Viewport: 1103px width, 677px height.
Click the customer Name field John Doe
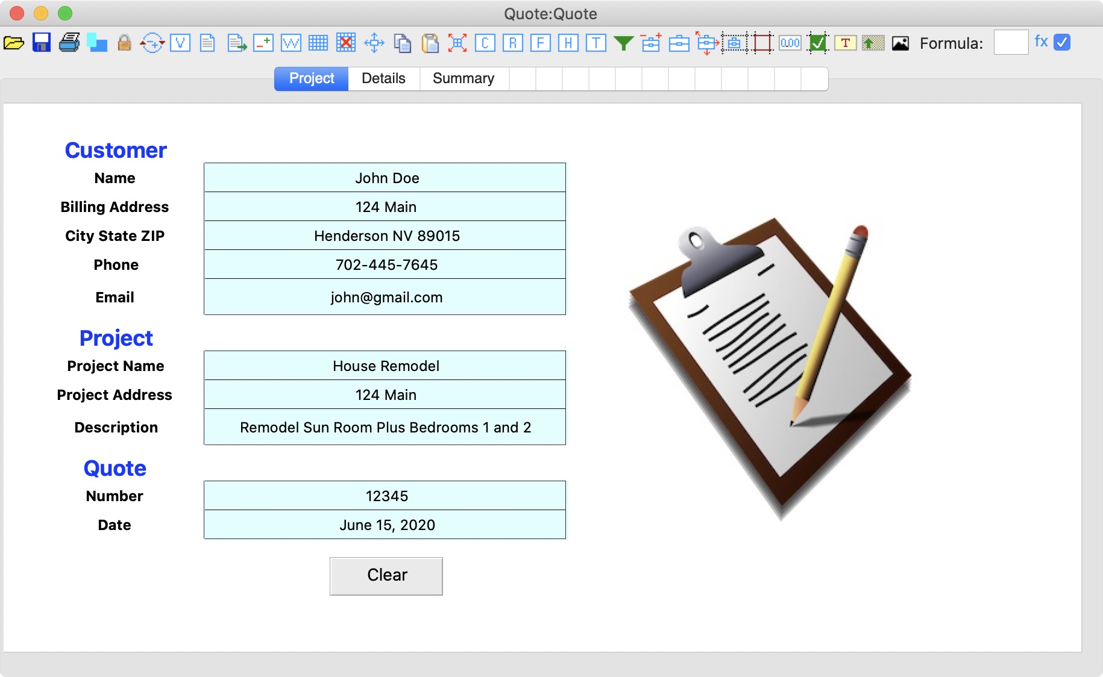coord(385,178)
